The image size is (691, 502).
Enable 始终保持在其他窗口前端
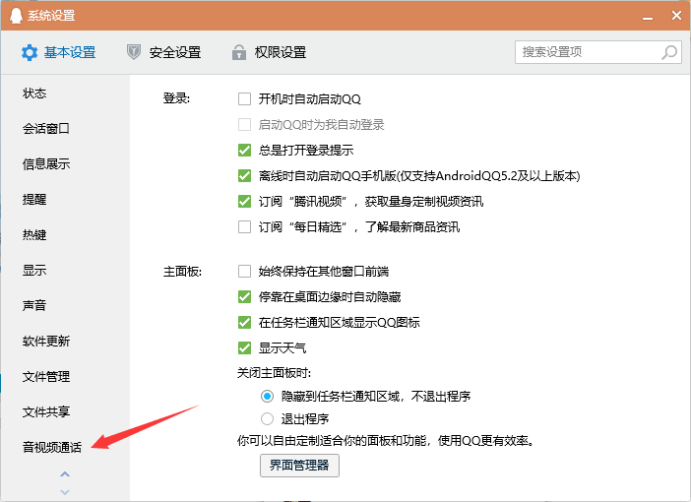(244, 271)
